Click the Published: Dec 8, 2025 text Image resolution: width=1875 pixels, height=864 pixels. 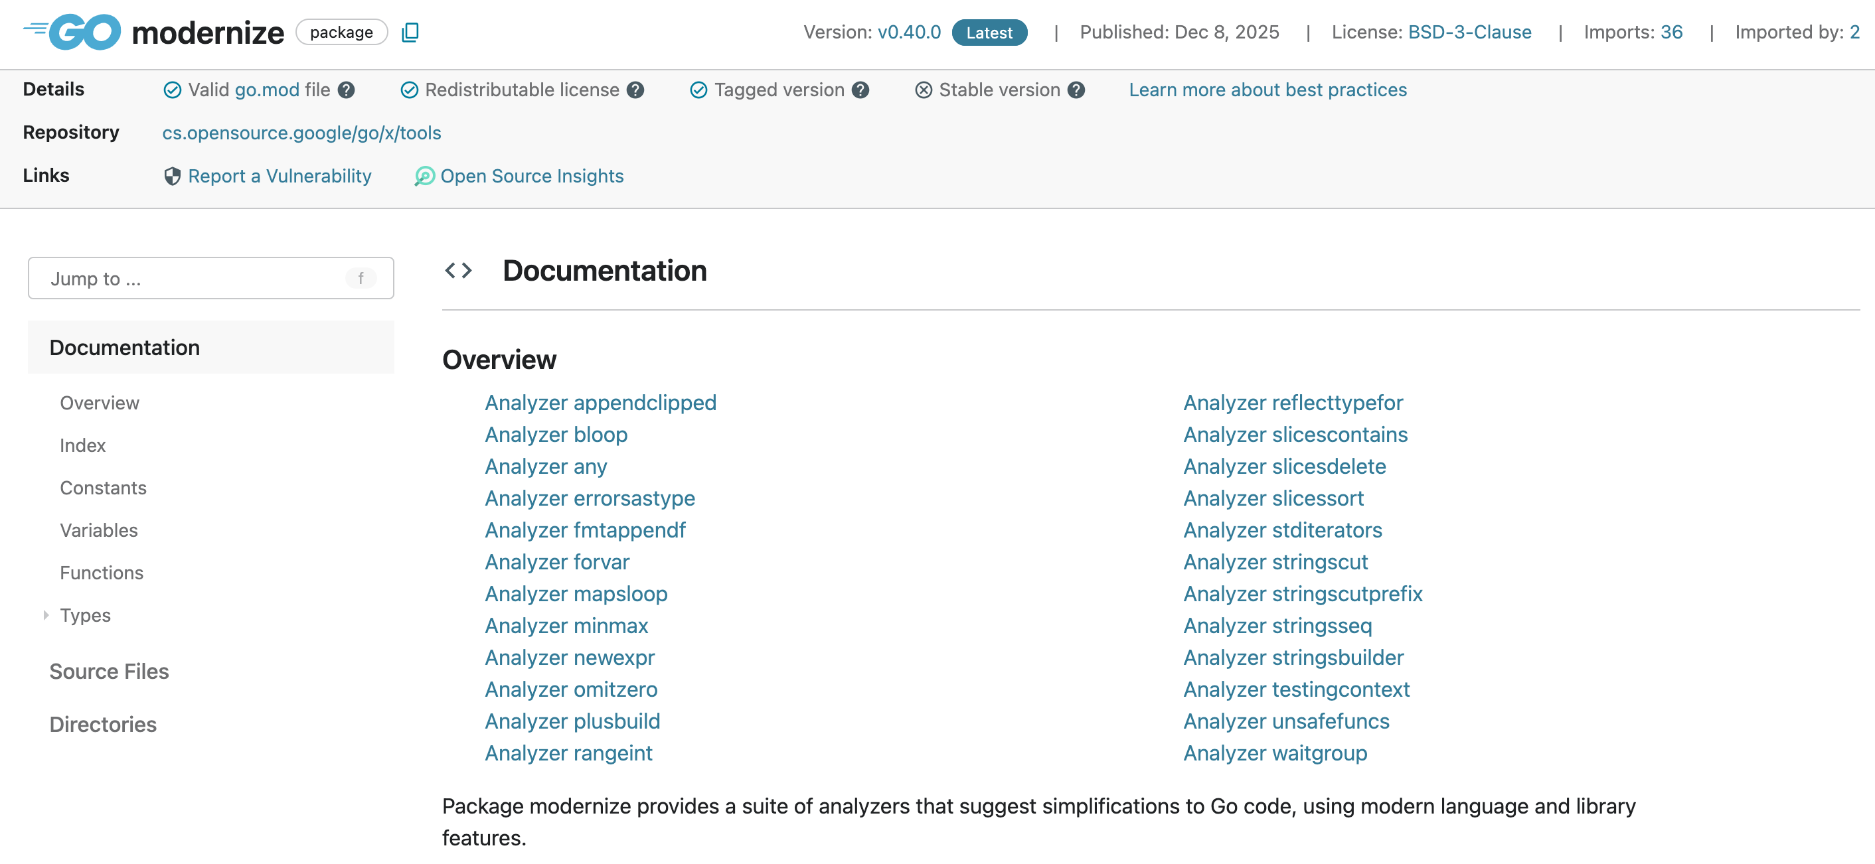(1179, 32)
